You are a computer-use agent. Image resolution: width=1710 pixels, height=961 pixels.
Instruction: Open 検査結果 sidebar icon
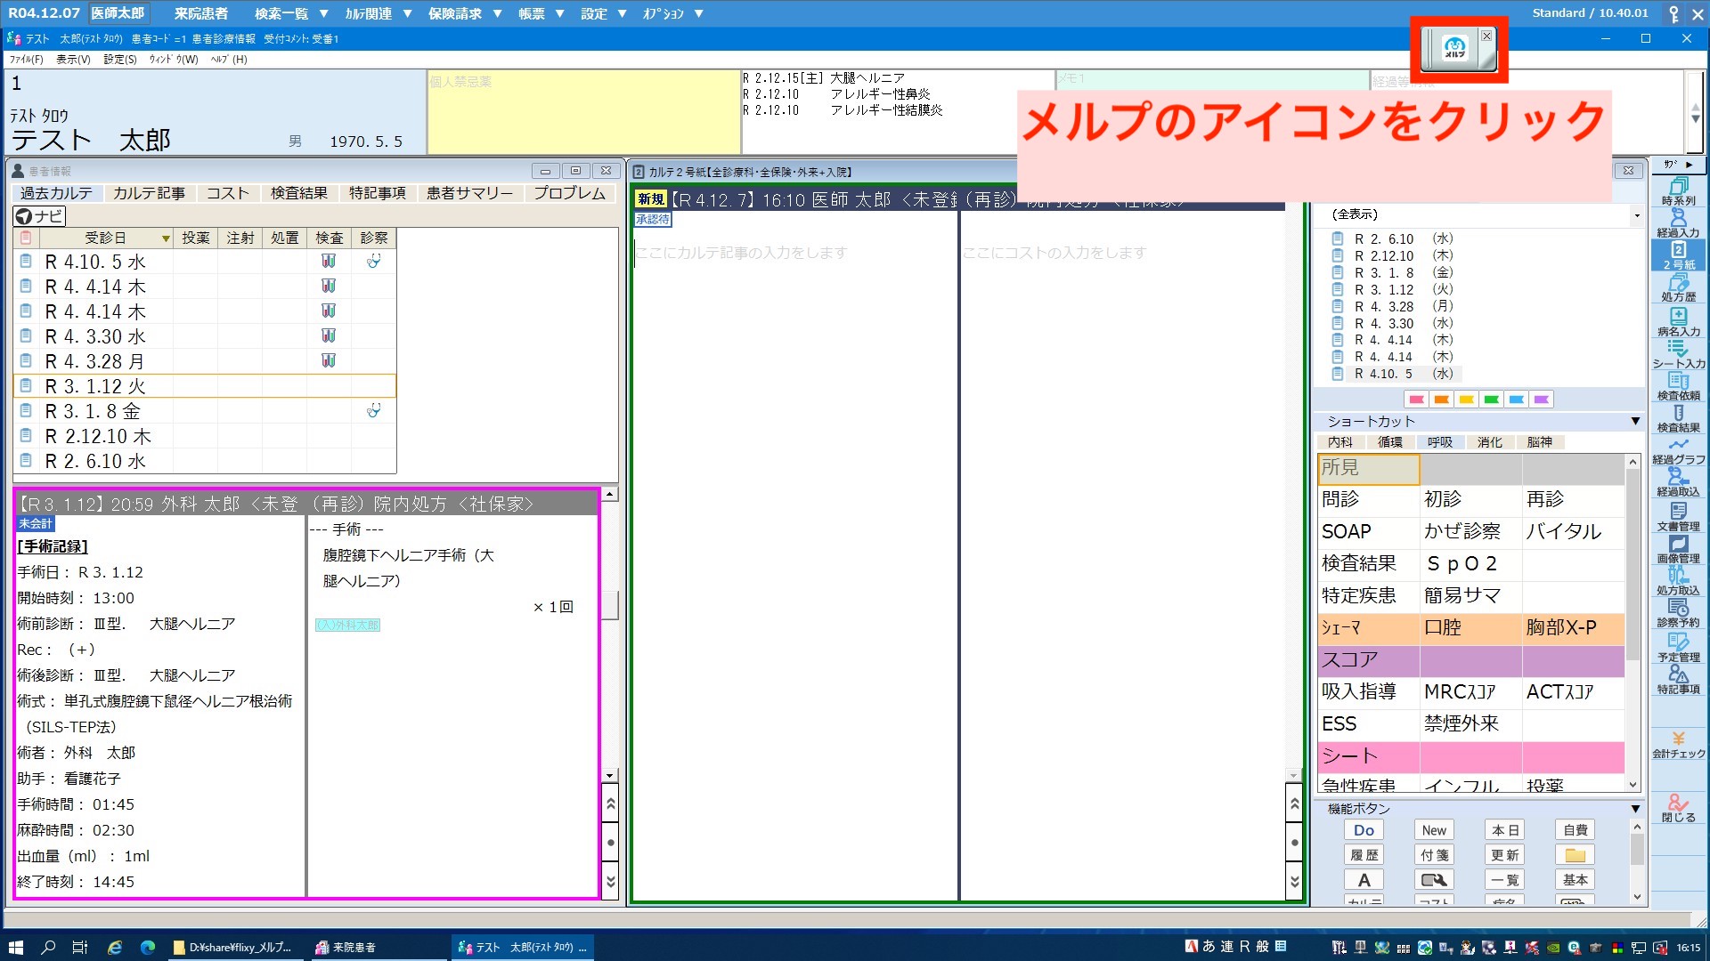1679,418
